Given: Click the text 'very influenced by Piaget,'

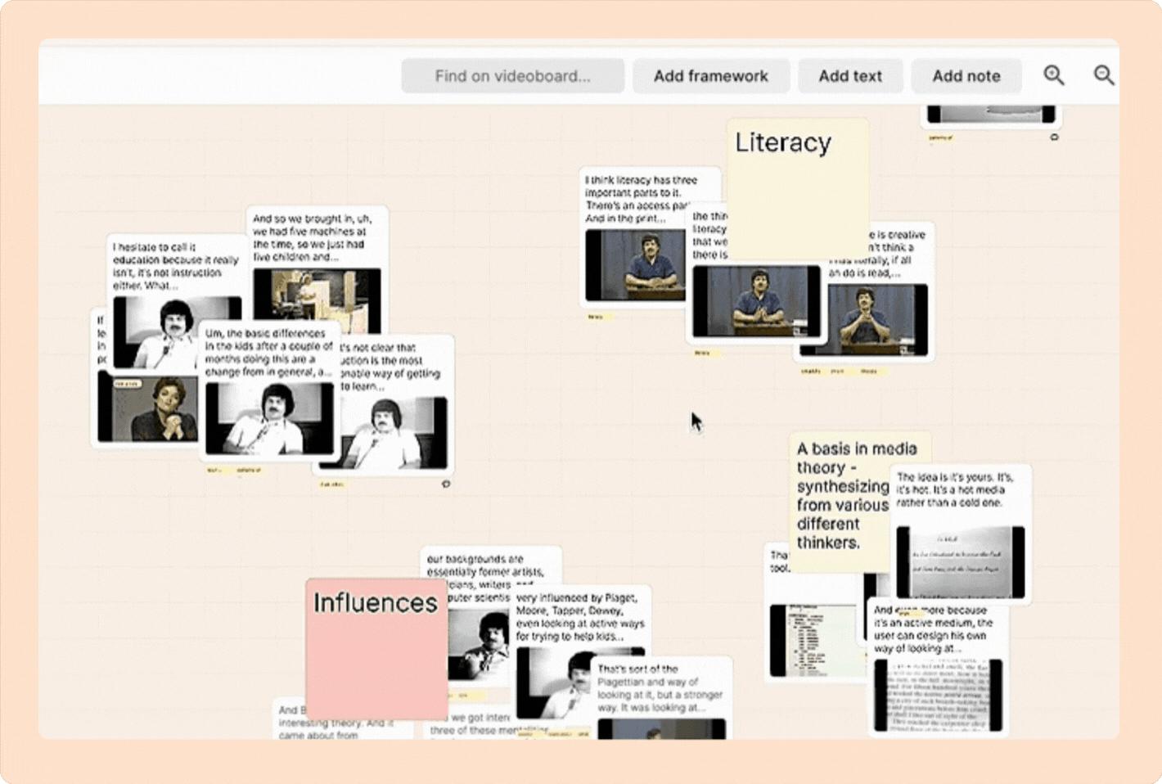Looking at the screenshot, I should (576, 598).
